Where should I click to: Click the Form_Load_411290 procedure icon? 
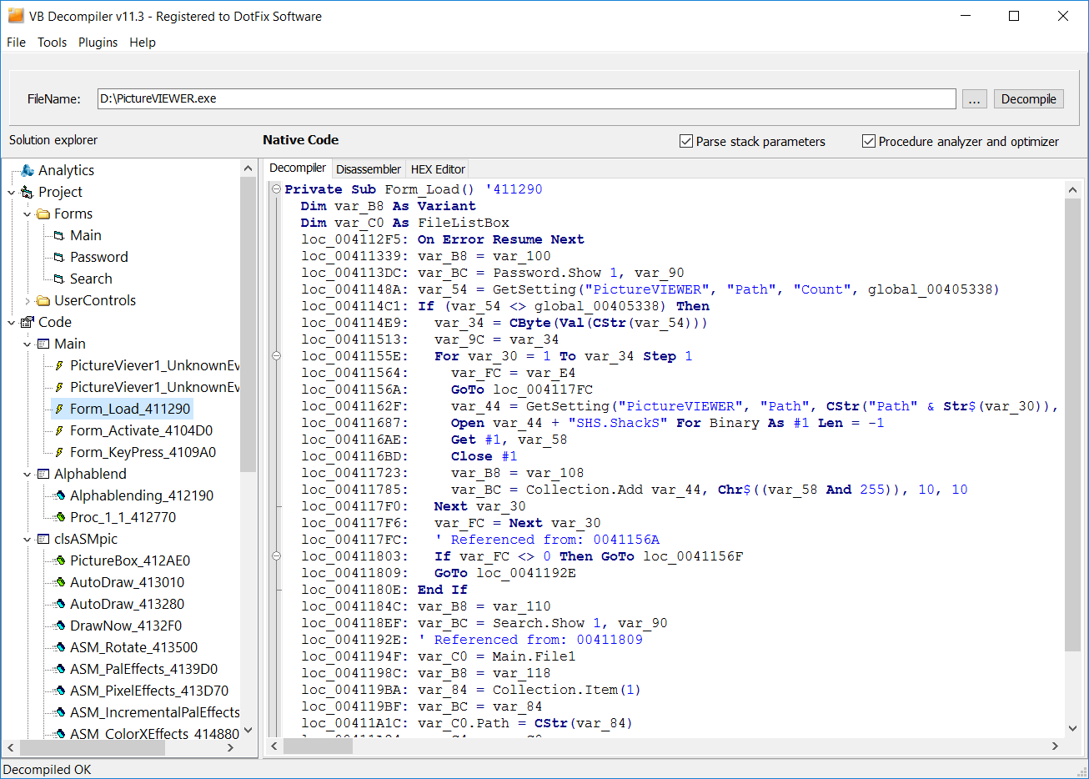coord(59,409)
